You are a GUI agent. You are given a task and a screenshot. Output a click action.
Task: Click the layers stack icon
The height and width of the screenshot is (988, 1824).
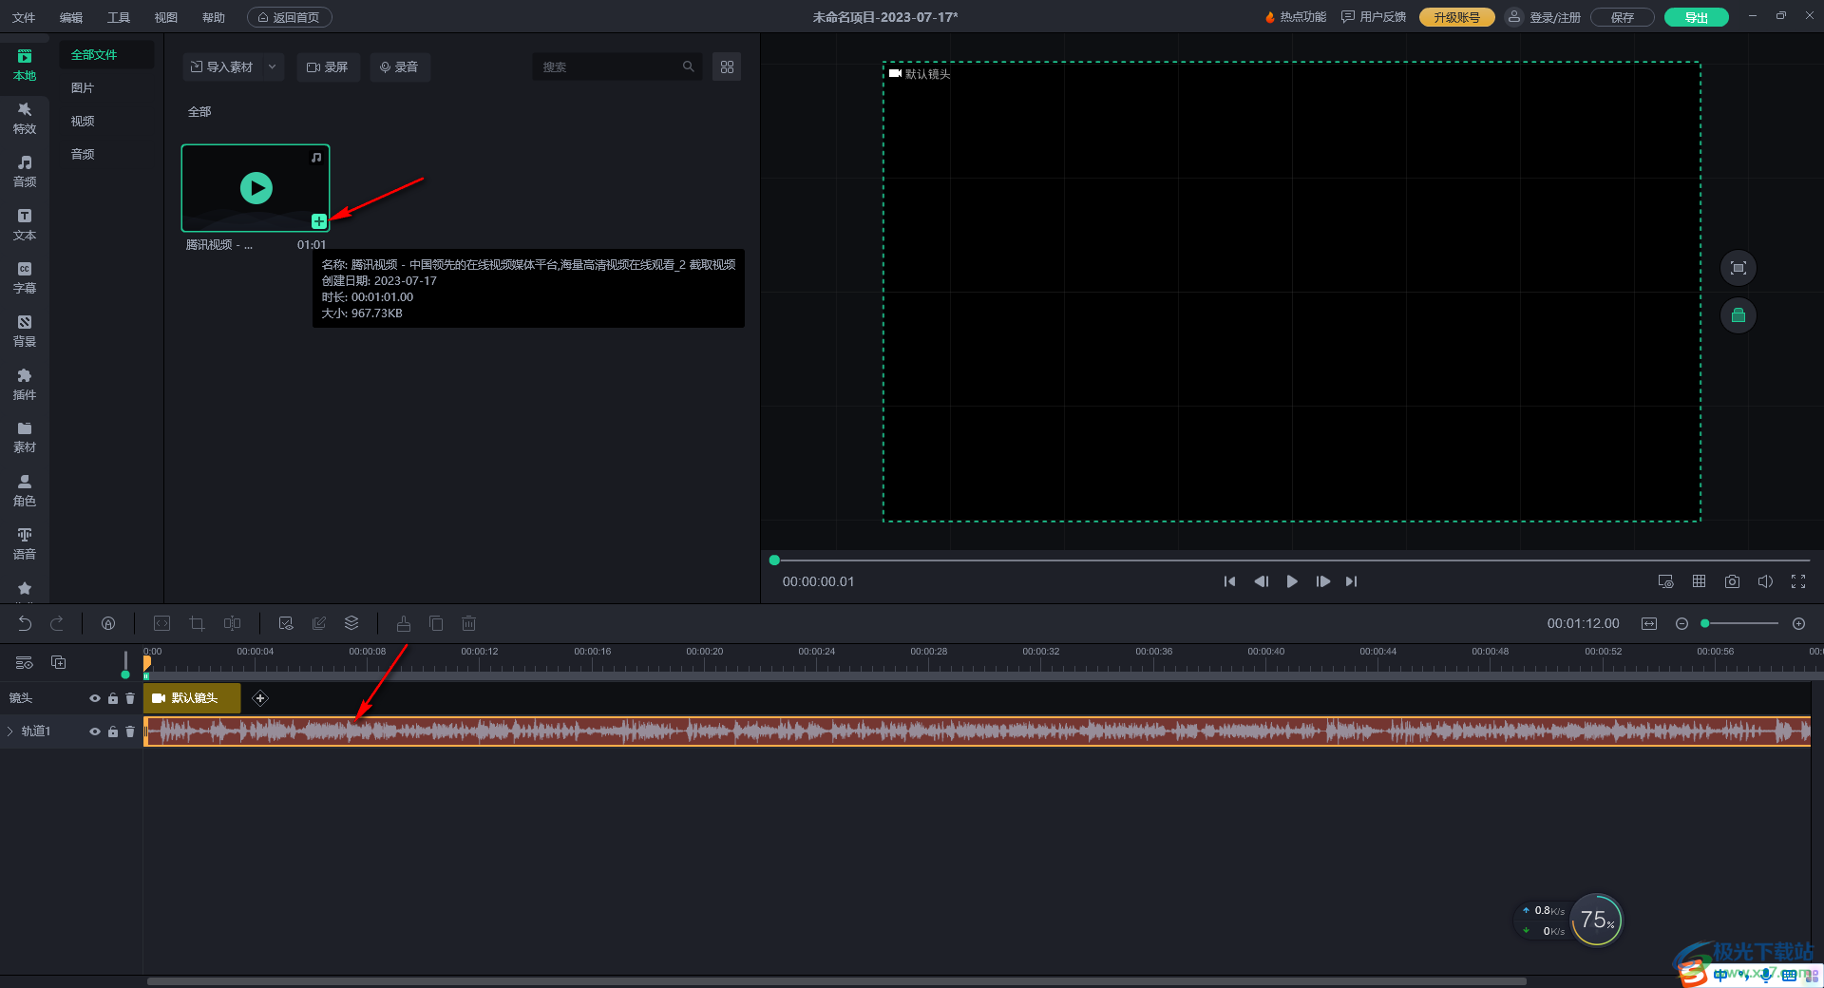[351, 623]
